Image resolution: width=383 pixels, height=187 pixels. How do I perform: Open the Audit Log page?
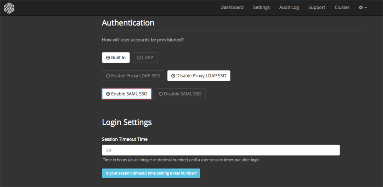pos(289,7)
